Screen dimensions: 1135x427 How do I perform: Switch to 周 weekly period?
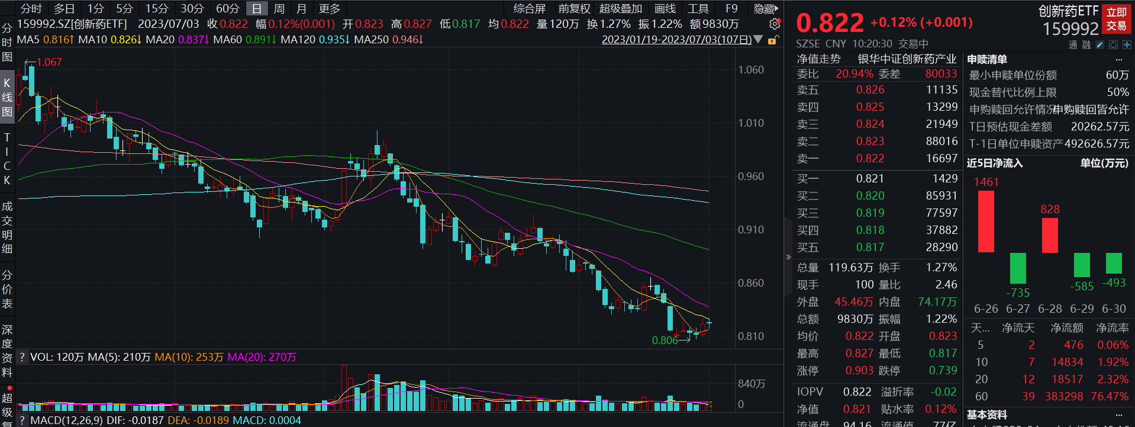tap(279, 9)
